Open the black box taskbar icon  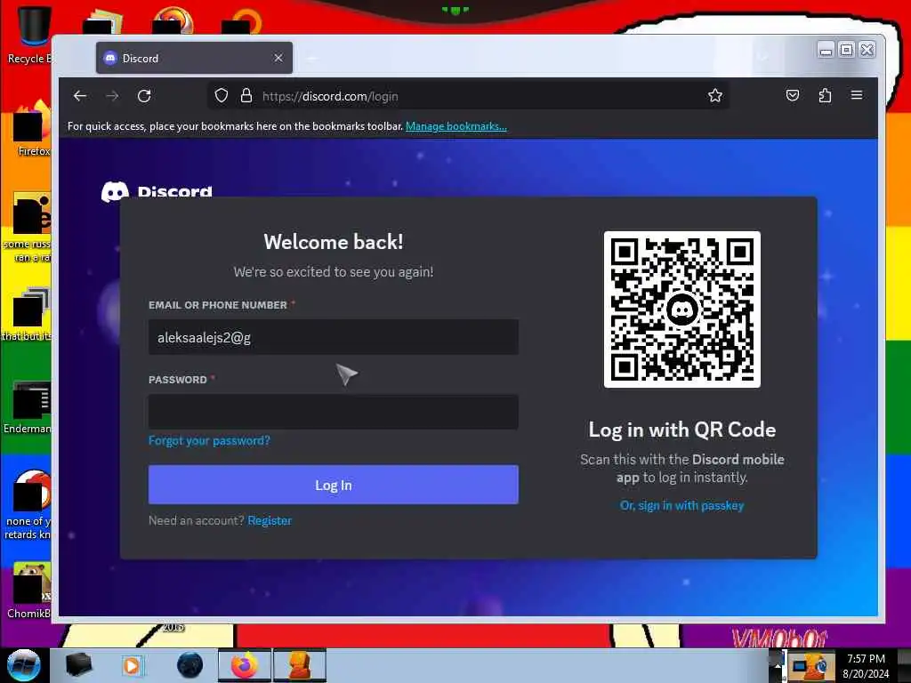[x=79, y=665]
